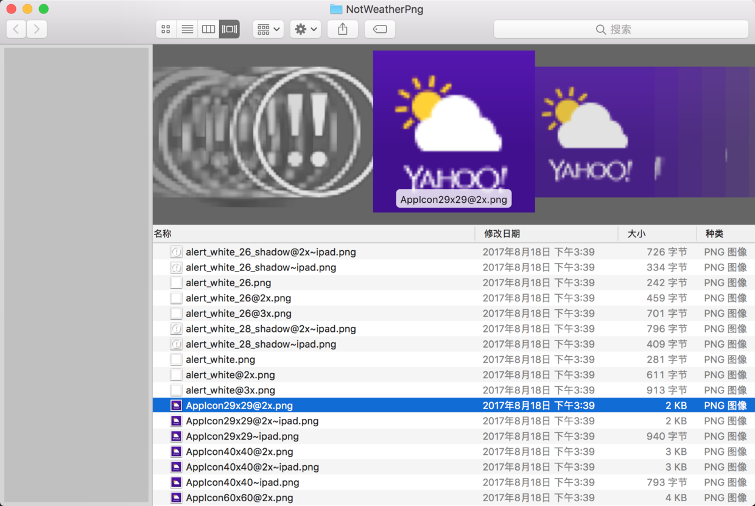Click in the 搜索 search field
This screenshot has height=506, width=755.
(x=621, y=29)
